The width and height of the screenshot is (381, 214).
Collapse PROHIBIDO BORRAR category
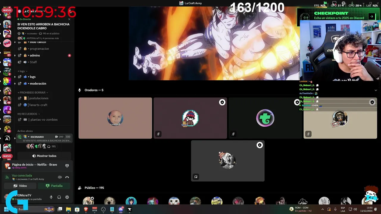click(33, 92)
